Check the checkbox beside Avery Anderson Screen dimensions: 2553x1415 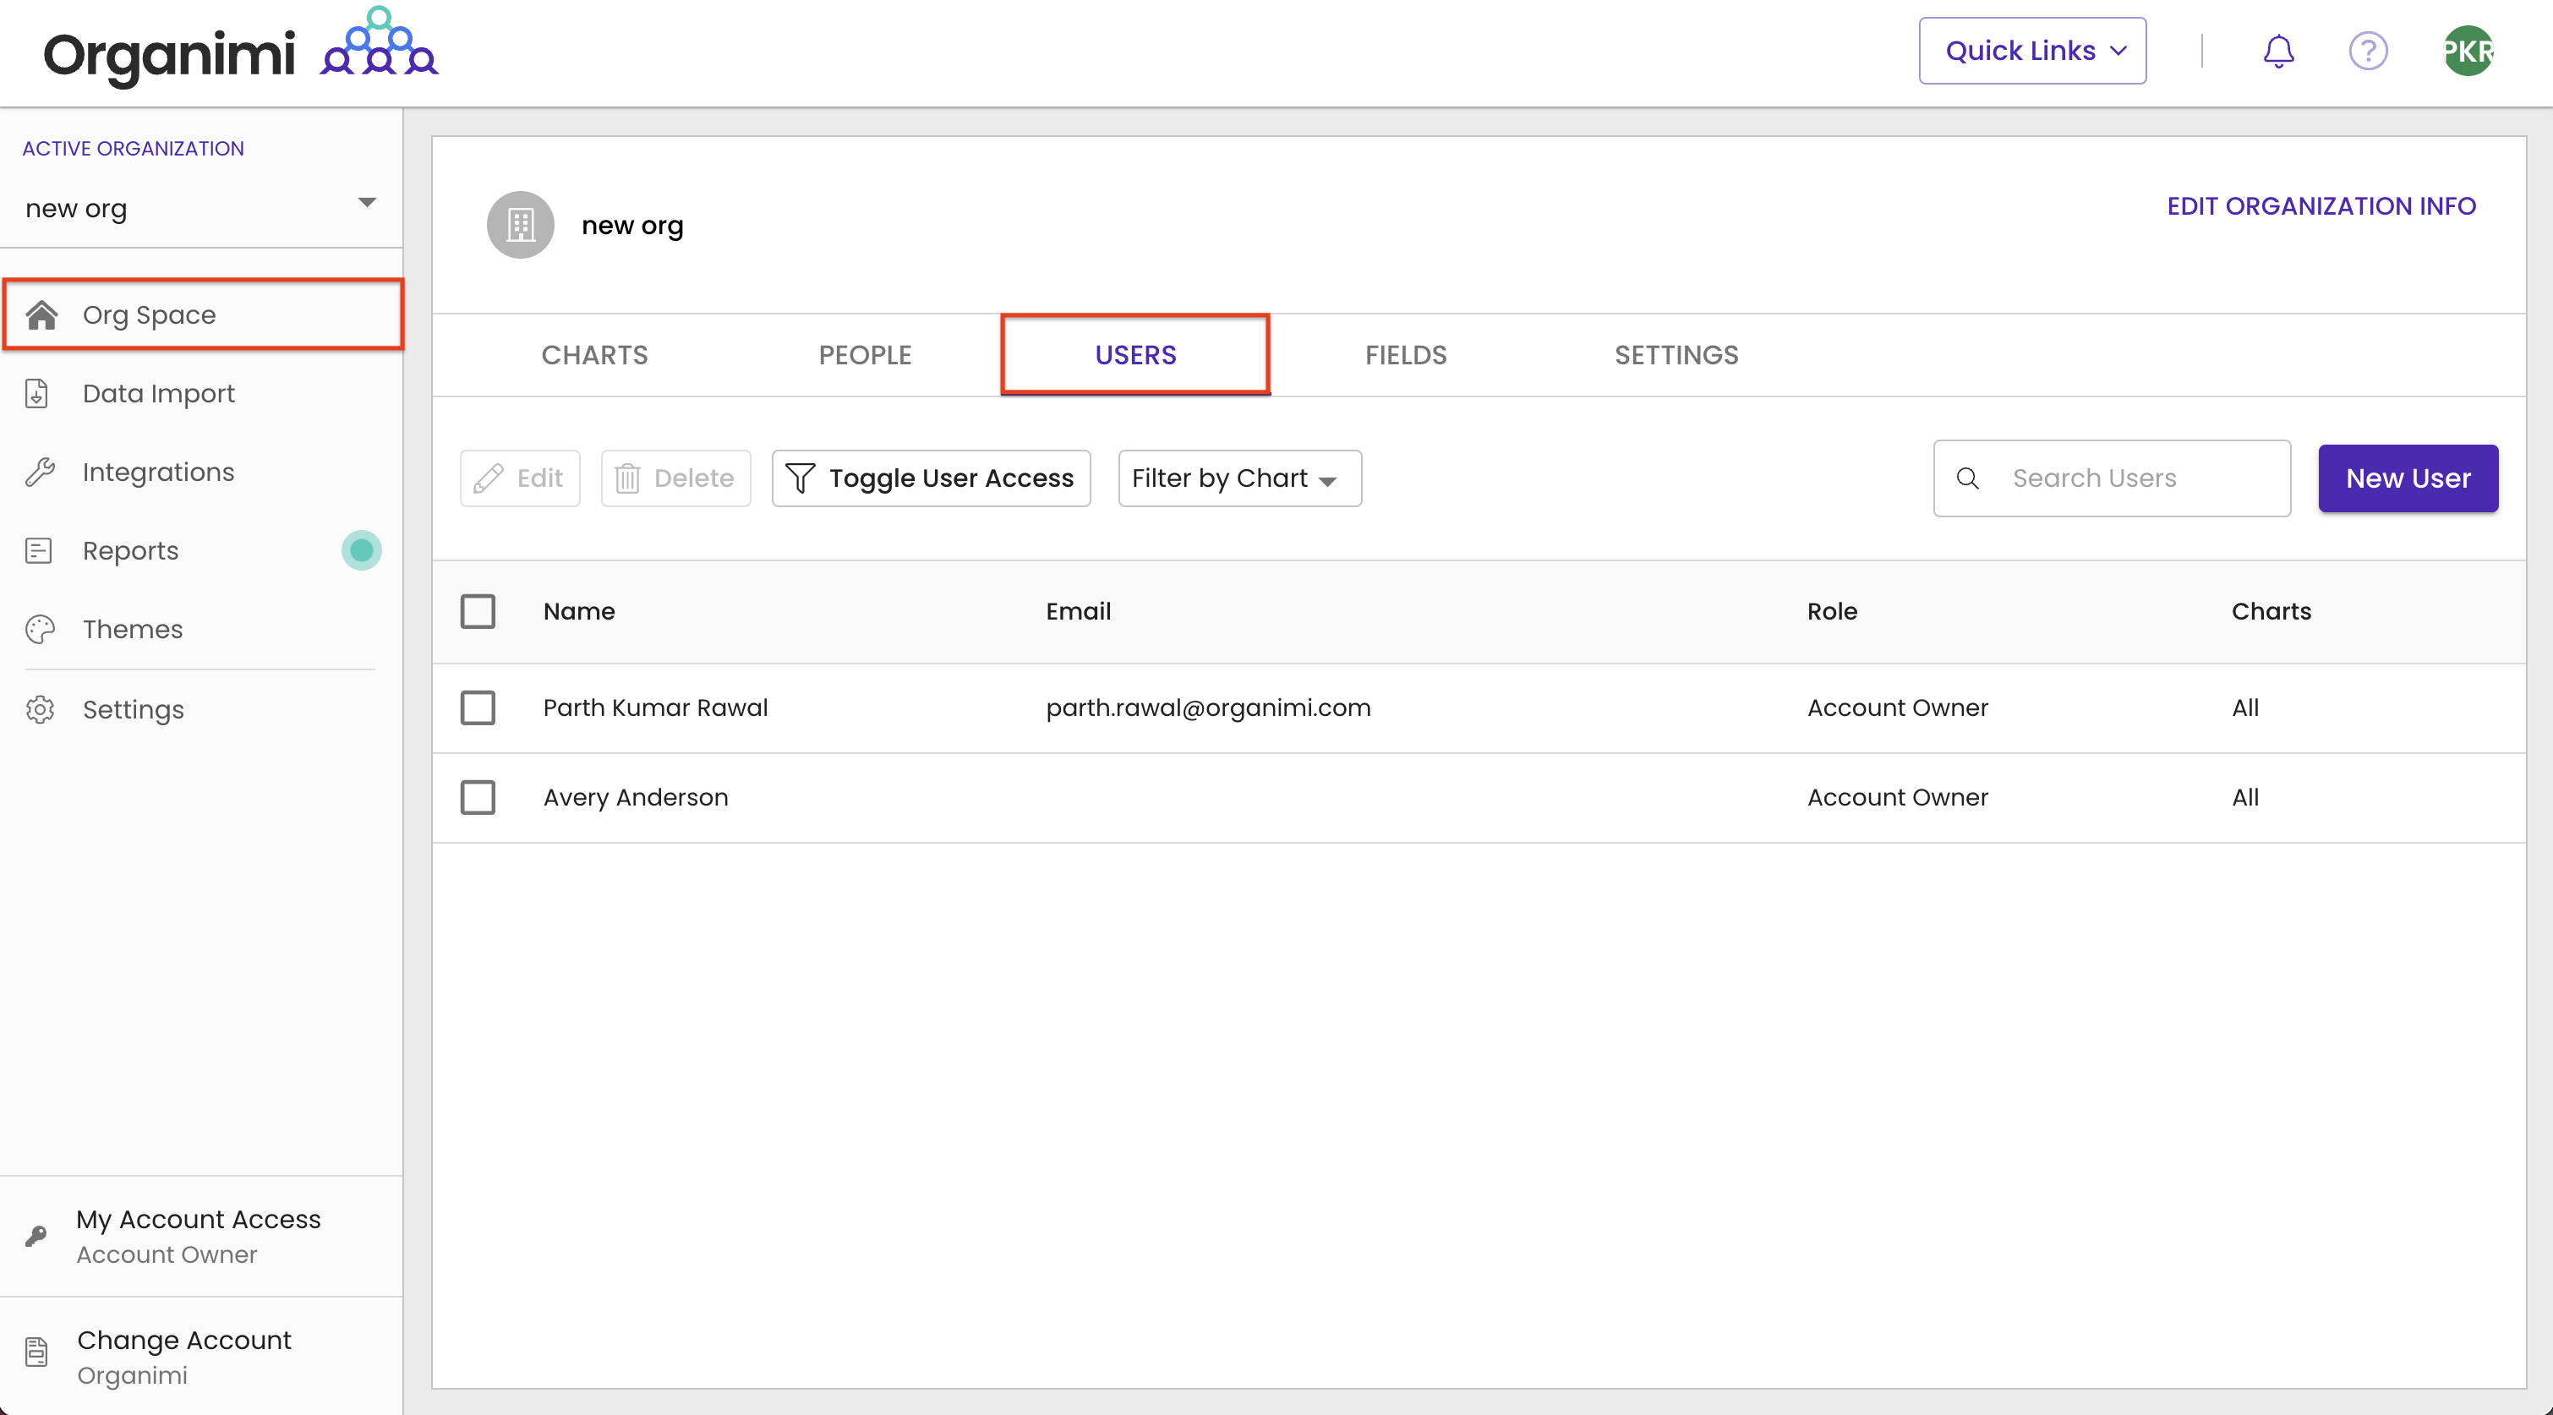(478, 797)
